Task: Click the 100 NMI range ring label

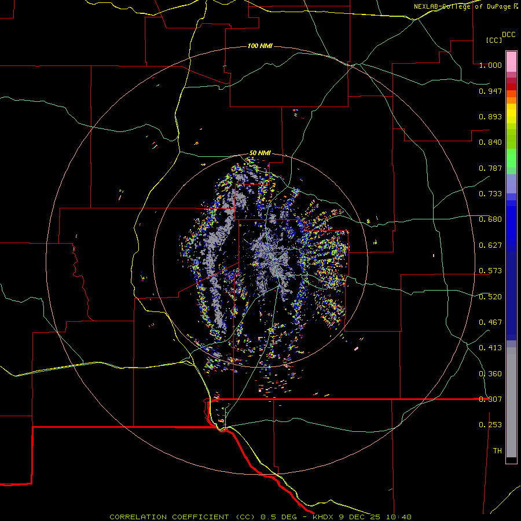Action: (x=260, y=46)
